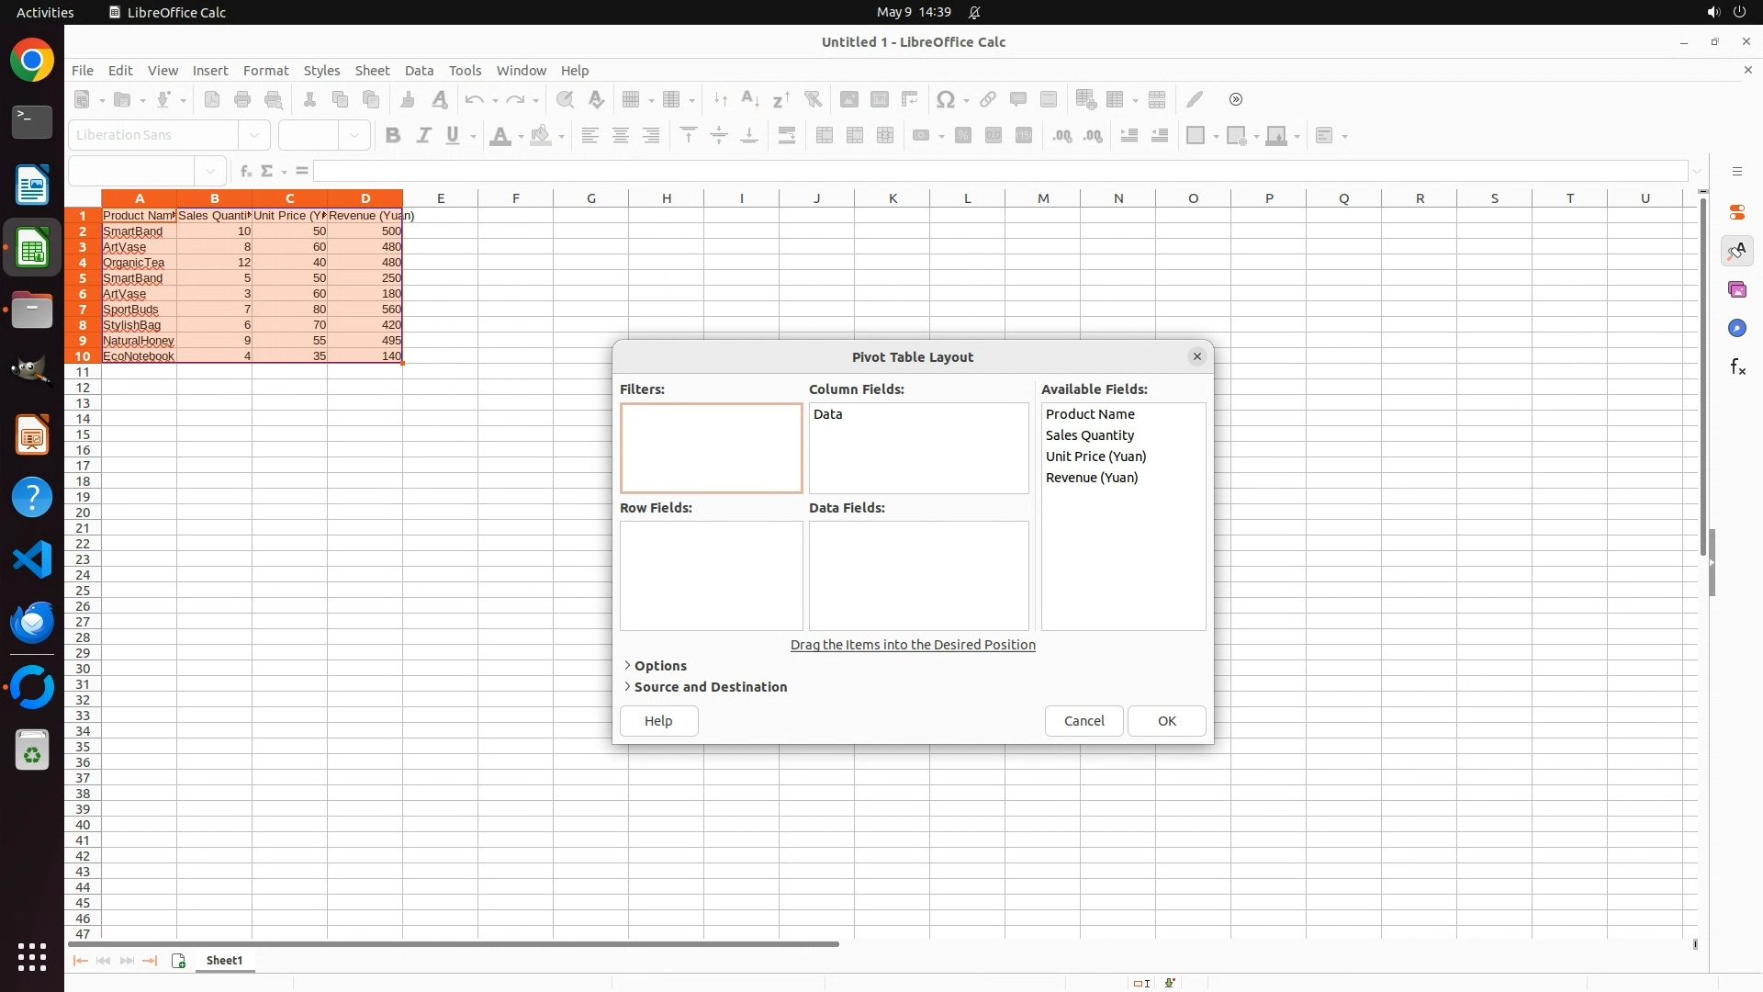1763x992 pixels.
Task: Open the font color picker arrow
Action: (521, 137)
